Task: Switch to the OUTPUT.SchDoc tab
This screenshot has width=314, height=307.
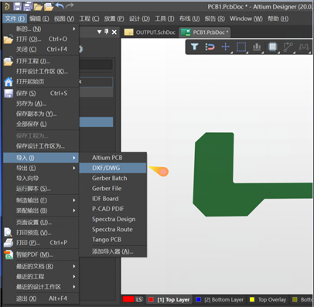Action: tap(150, 32)
